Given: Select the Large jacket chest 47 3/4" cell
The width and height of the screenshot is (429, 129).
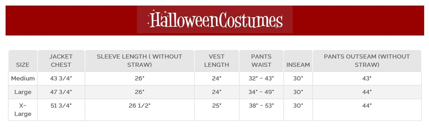Looking at the screenshot, I should pyautogui.click(x=61, y=92).
